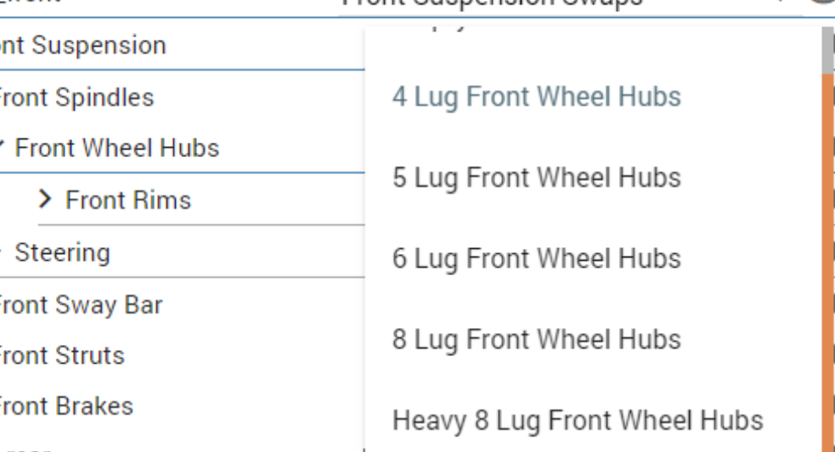Choose 8 Lug Front Wheel Hubs

[x=536, y=339]
